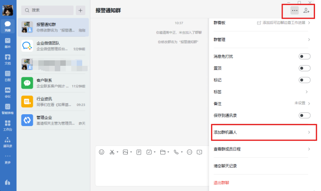The width and height of the screenshot is (321, 191).
Task: Toggle 消息免打扰 switch
Action: pos(305,56)
